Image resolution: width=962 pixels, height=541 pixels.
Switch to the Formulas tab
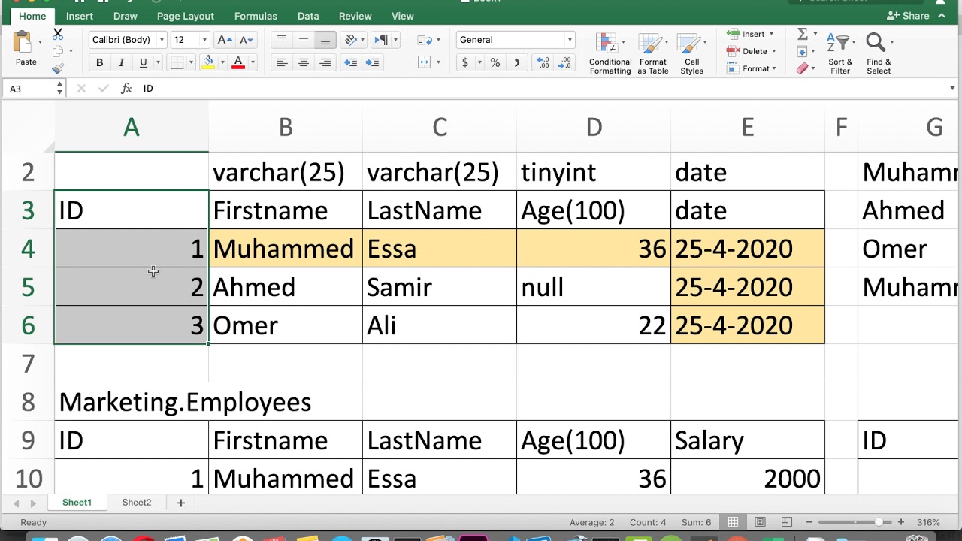click(256, 16)
